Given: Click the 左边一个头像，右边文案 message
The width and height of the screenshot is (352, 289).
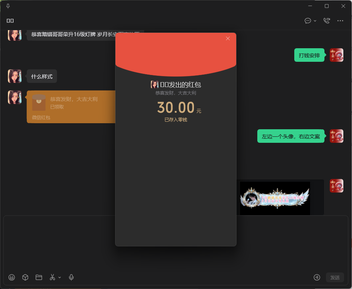Looking at the screenshot, I should pos(291,136).
